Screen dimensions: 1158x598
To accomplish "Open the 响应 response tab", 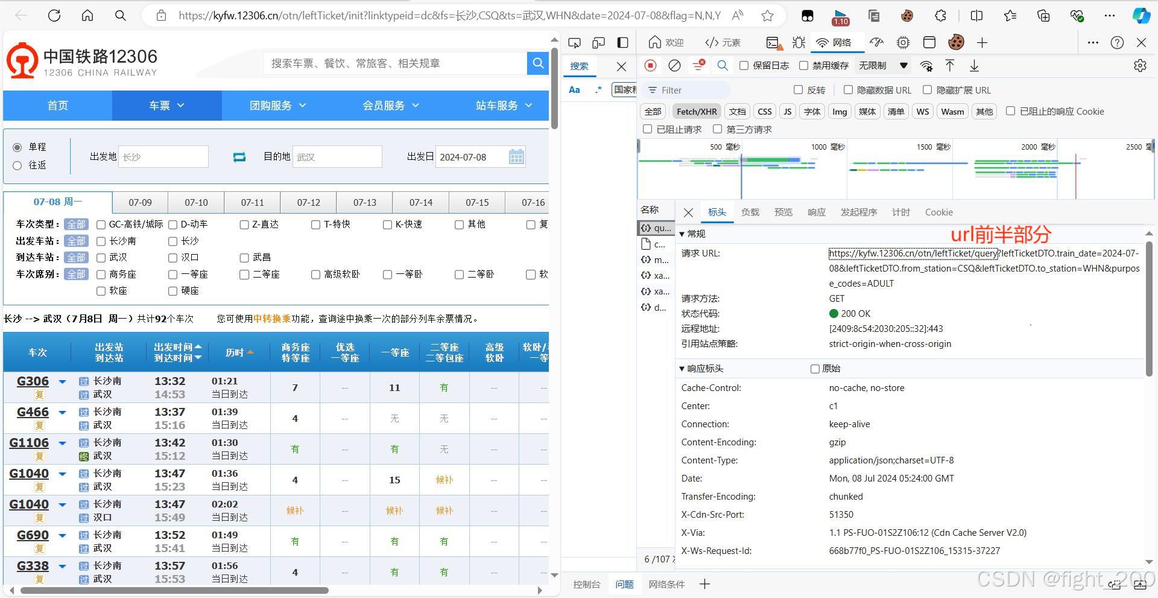I will pyautogui.click(x=817, y=212).
